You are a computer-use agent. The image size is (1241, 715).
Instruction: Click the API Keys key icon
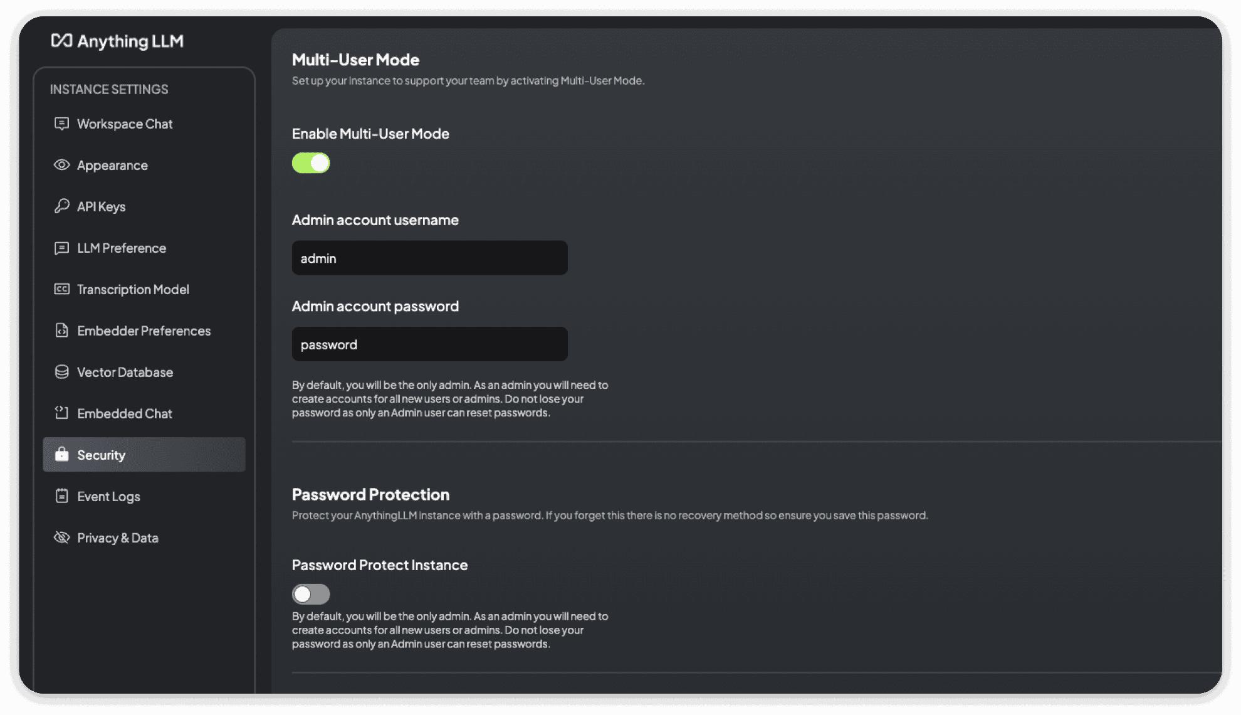click(61, 206)
